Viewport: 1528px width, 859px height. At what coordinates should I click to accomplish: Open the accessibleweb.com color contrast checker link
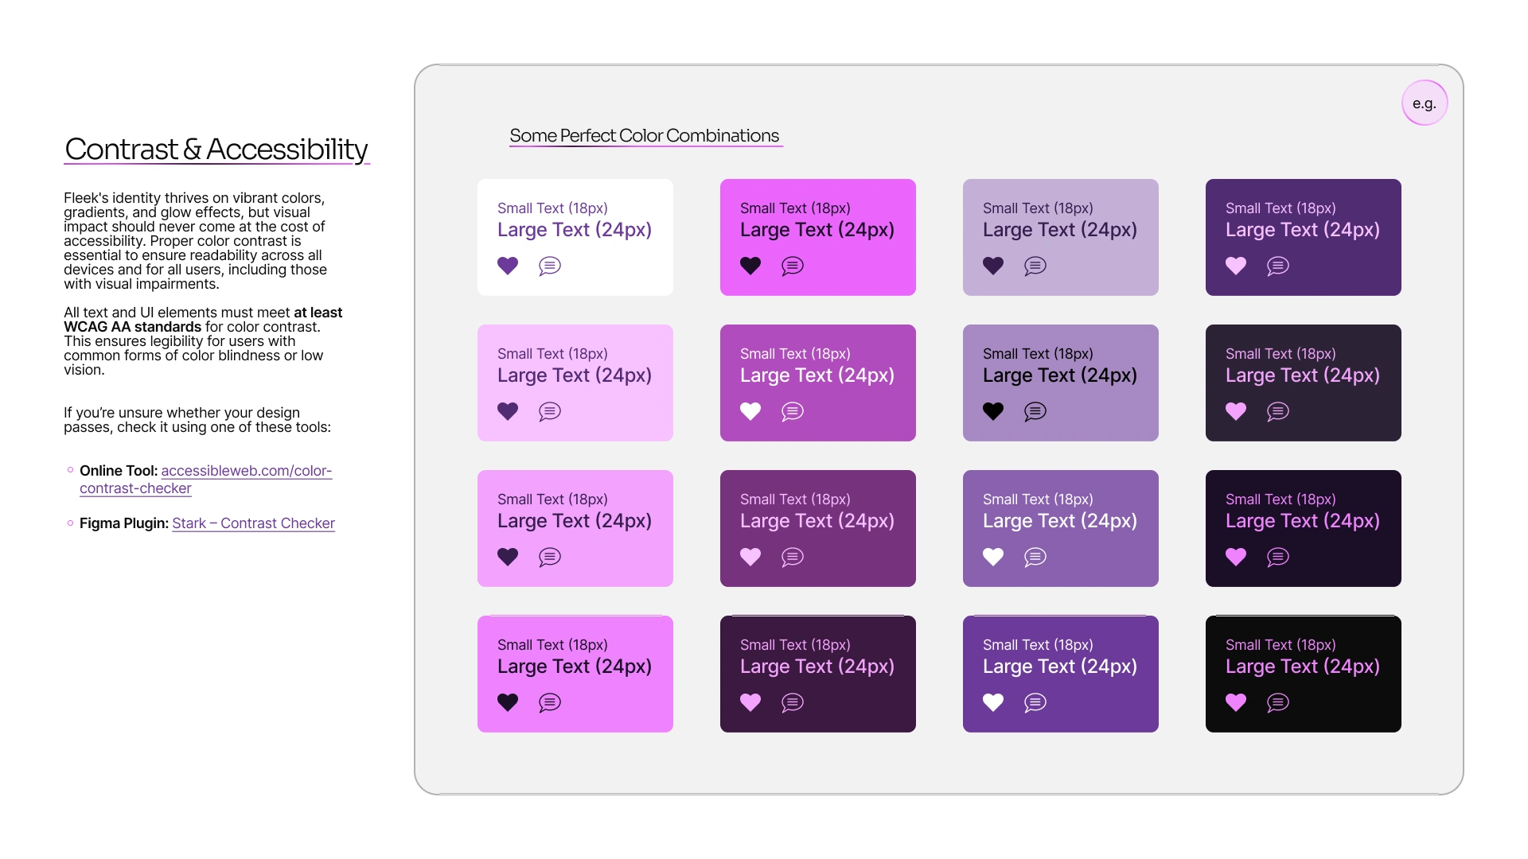tap(246, 471)
